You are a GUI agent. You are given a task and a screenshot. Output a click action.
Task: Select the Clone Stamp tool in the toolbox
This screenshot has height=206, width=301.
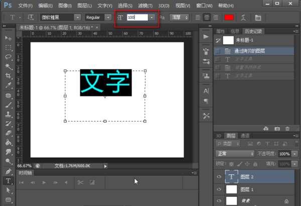point(8,114)
